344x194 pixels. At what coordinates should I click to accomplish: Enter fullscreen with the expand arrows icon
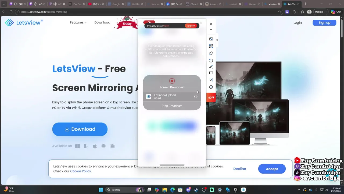point(211,46)
